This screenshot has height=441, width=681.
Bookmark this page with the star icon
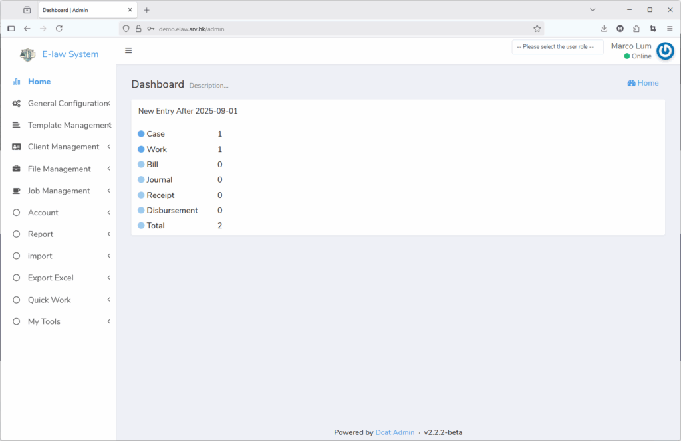537,29
